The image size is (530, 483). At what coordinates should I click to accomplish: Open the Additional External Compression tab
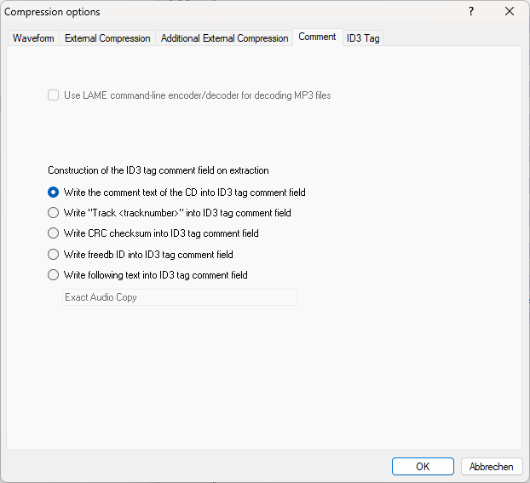224,38
